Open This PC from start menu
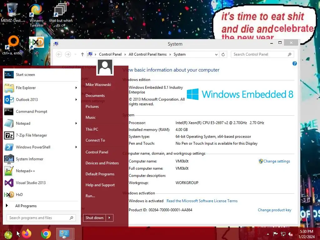The height and width of the screenshot is (240, 320). pyautogui.click(x=92, y=129)
